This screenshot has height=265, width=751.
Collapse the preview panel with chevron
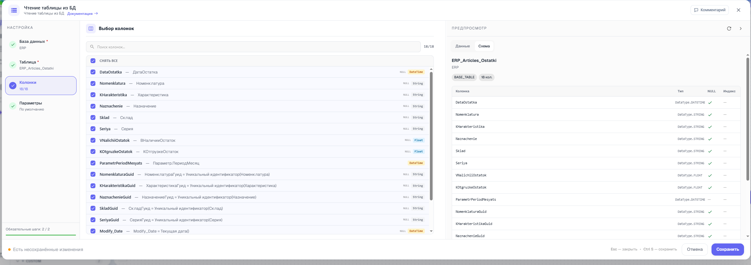[x=741, y=29]
